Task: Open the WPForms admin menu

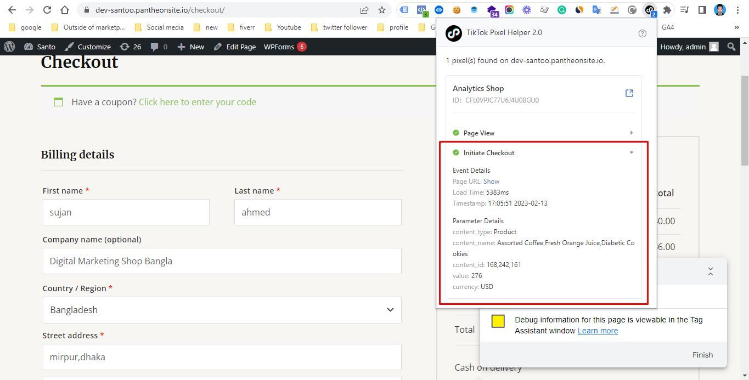Action: click(285, 47)
